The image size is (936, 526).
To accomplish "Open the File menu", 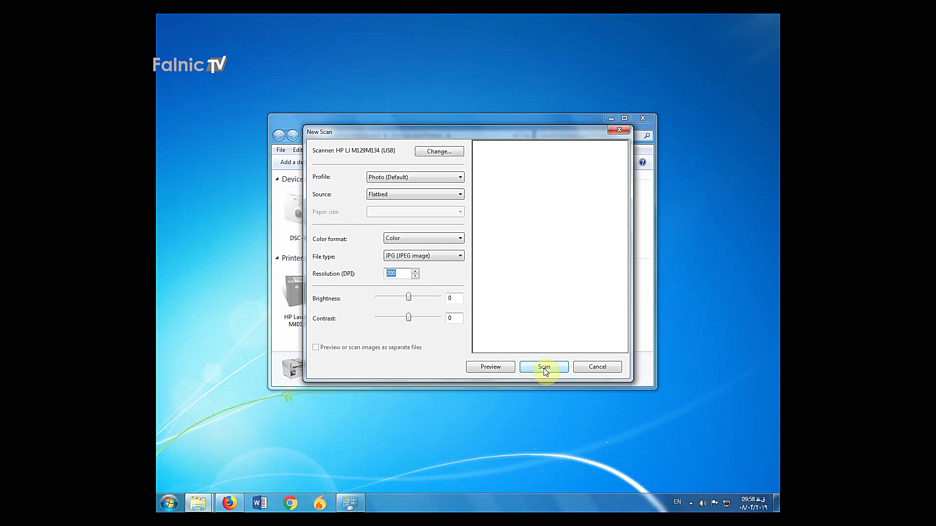I will [281, 150].
